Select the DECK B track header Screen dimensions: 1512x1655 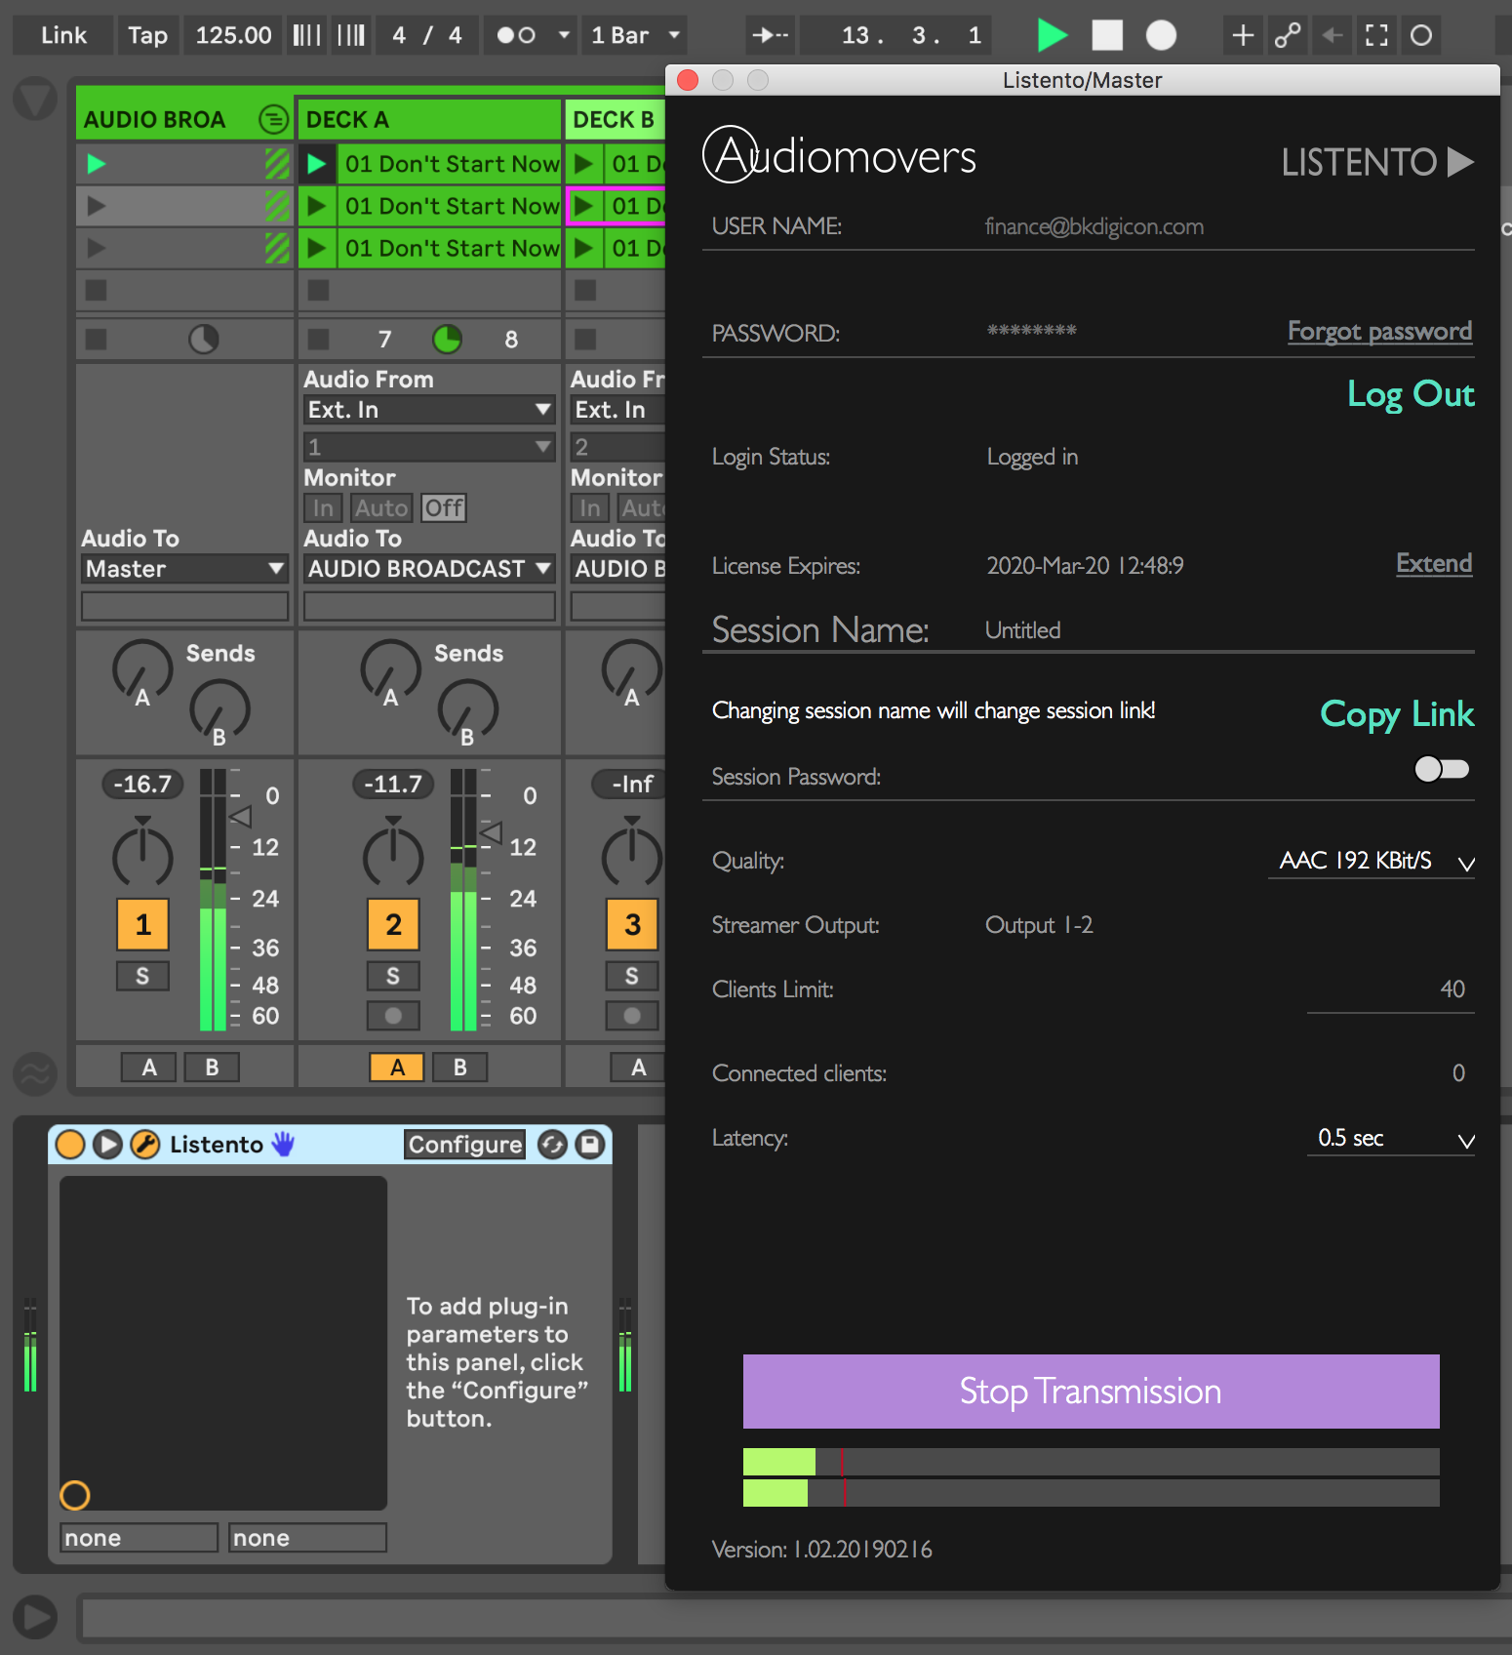point(615,119)
